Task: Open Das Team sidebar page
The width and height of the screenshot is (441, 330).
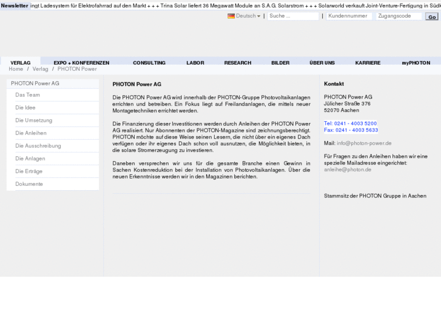Action: [x=57, y=95]
